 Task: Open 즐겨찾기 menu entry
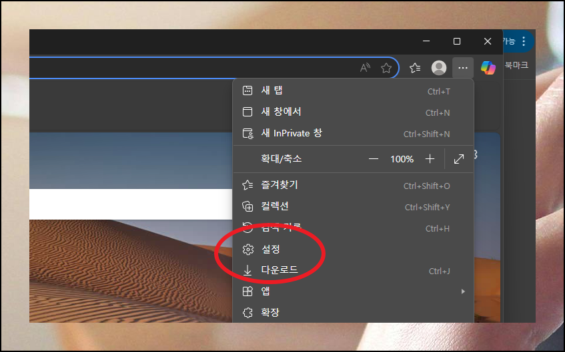[x=353, y=185]
